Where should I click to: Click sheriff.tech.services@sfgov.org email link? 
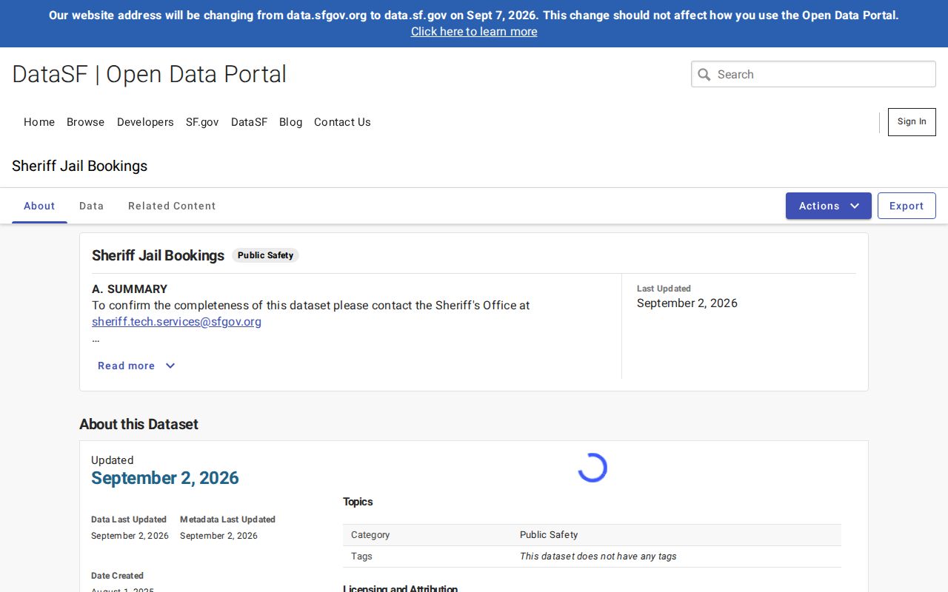point(176,321)
